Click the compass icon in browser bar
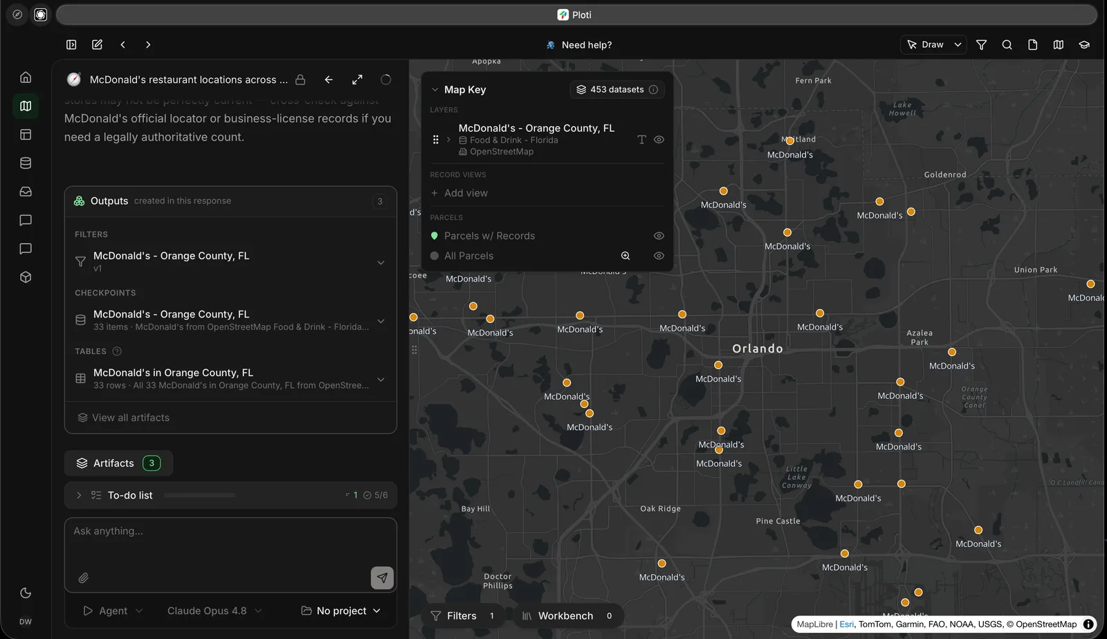 coord(17,15)
